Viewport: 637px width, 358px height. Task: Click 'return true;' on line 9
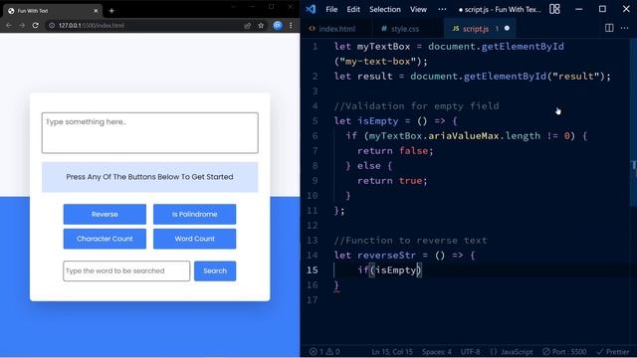coord(392,181)
